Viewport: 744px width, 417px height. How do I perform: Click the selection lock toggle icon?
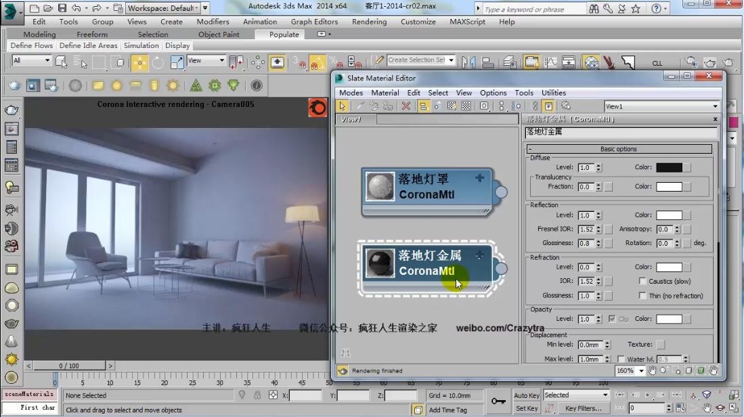tap(257, 395)
